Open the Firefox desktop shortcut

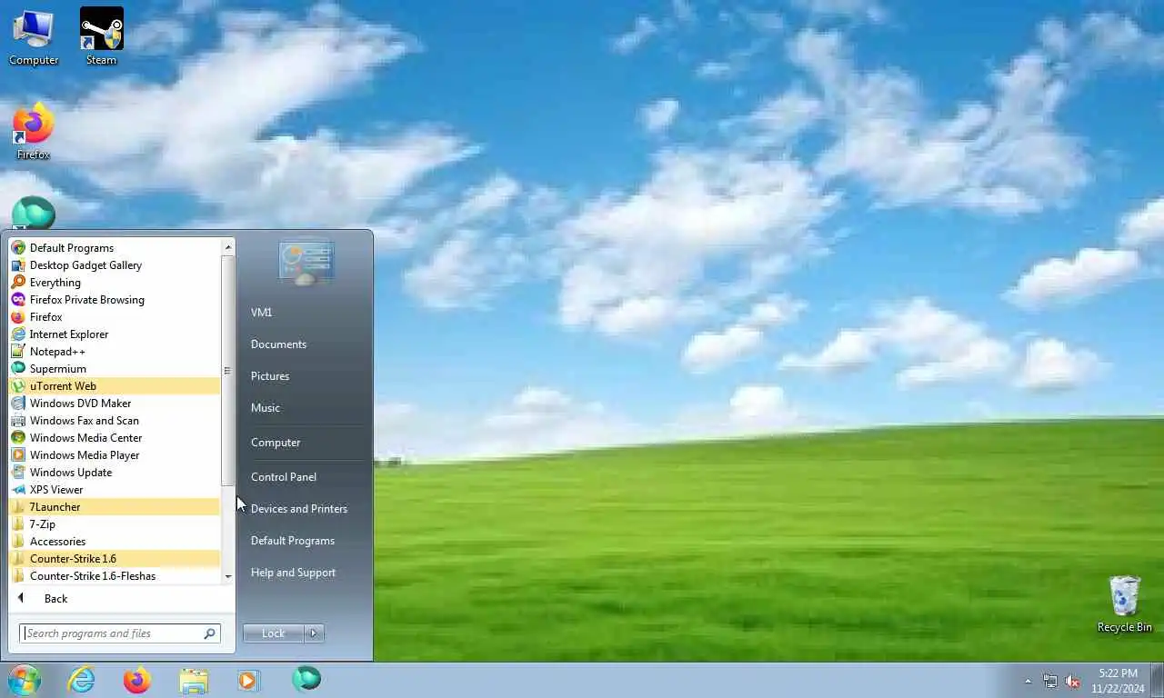pyautogui.click(x=34, y=132)
